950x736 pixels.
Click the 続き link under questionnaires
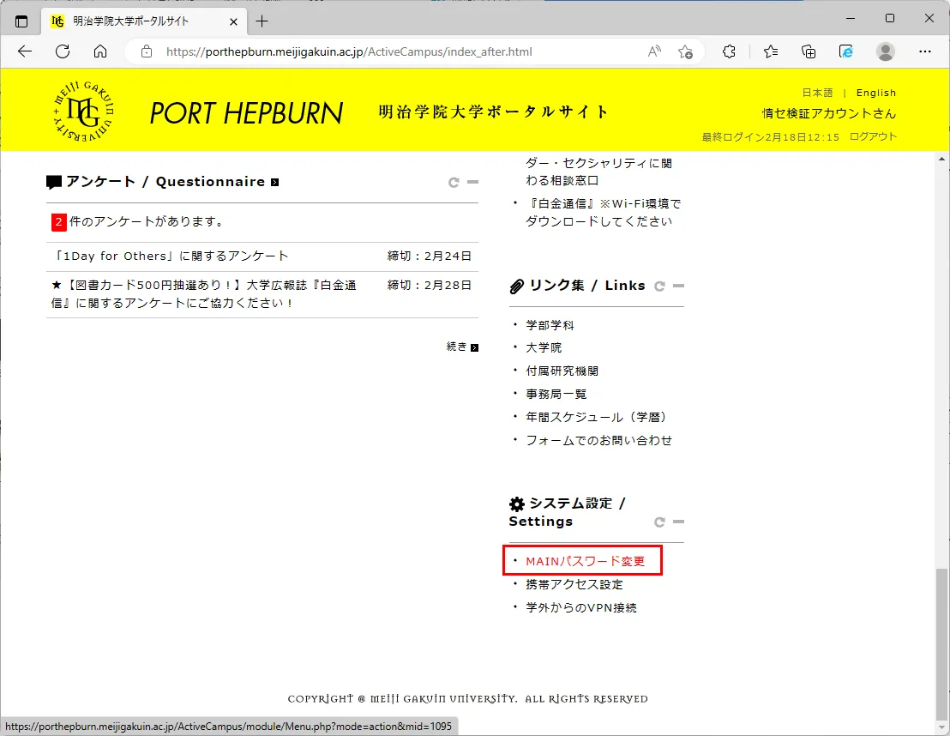pyautogui.click(x=457, y=347)
